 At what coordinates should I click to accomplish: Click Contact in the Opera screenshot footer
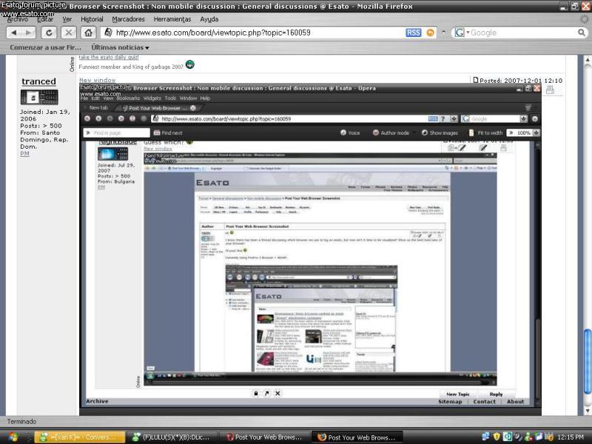[x=485, y=402]
